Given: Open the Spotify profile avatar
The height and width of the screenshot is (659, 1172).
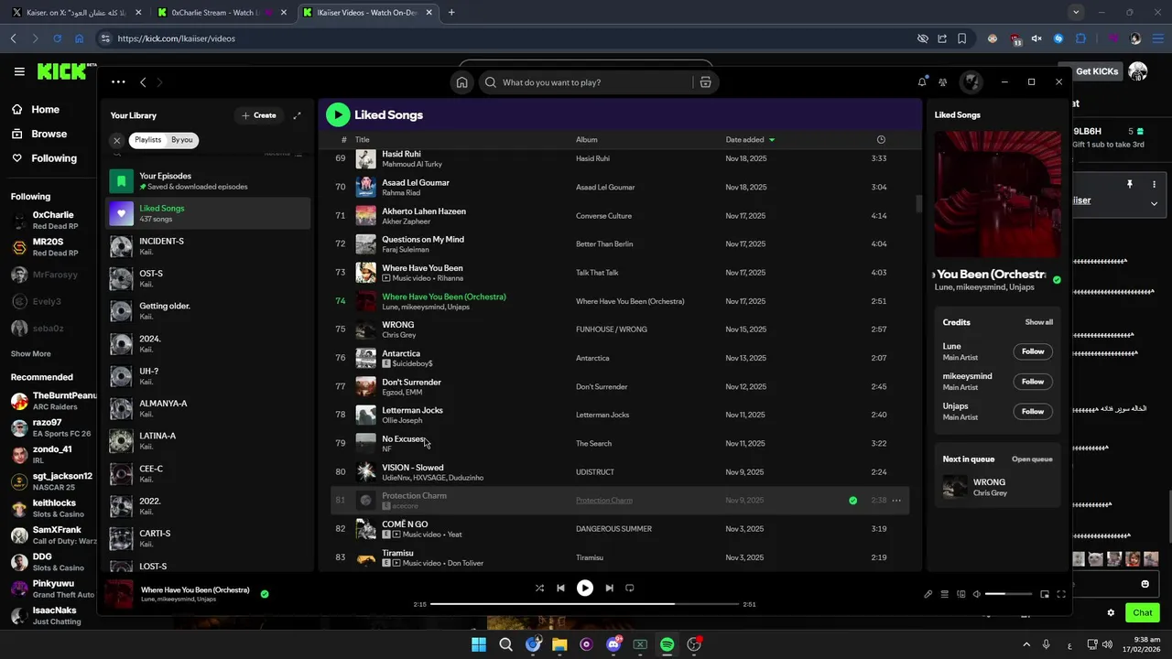Looking at the screenshot, I should click(971, 82).
